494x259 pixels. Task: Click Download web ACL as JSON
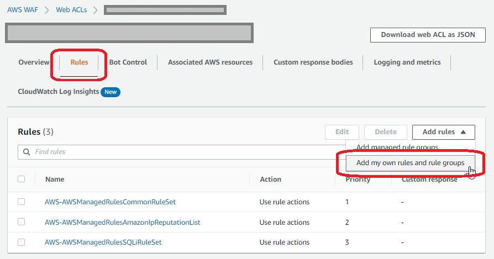[428, 35]
